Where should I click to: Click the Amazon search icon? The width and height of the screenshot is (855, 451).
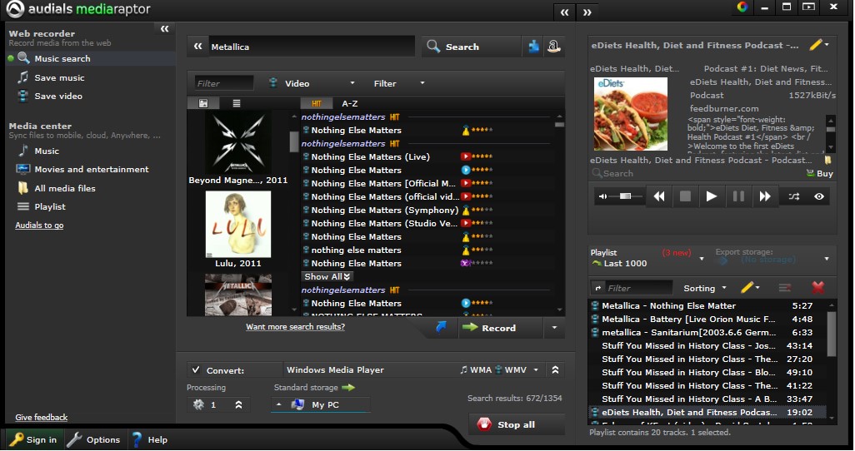(553, 47)
